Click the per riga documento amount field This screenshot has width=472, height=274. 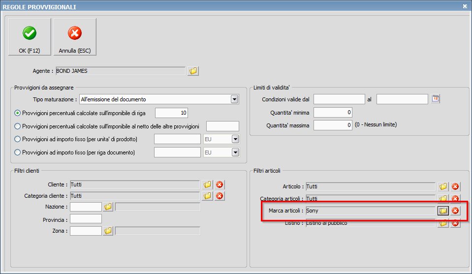pyautogui.click(x=177, y=152)
